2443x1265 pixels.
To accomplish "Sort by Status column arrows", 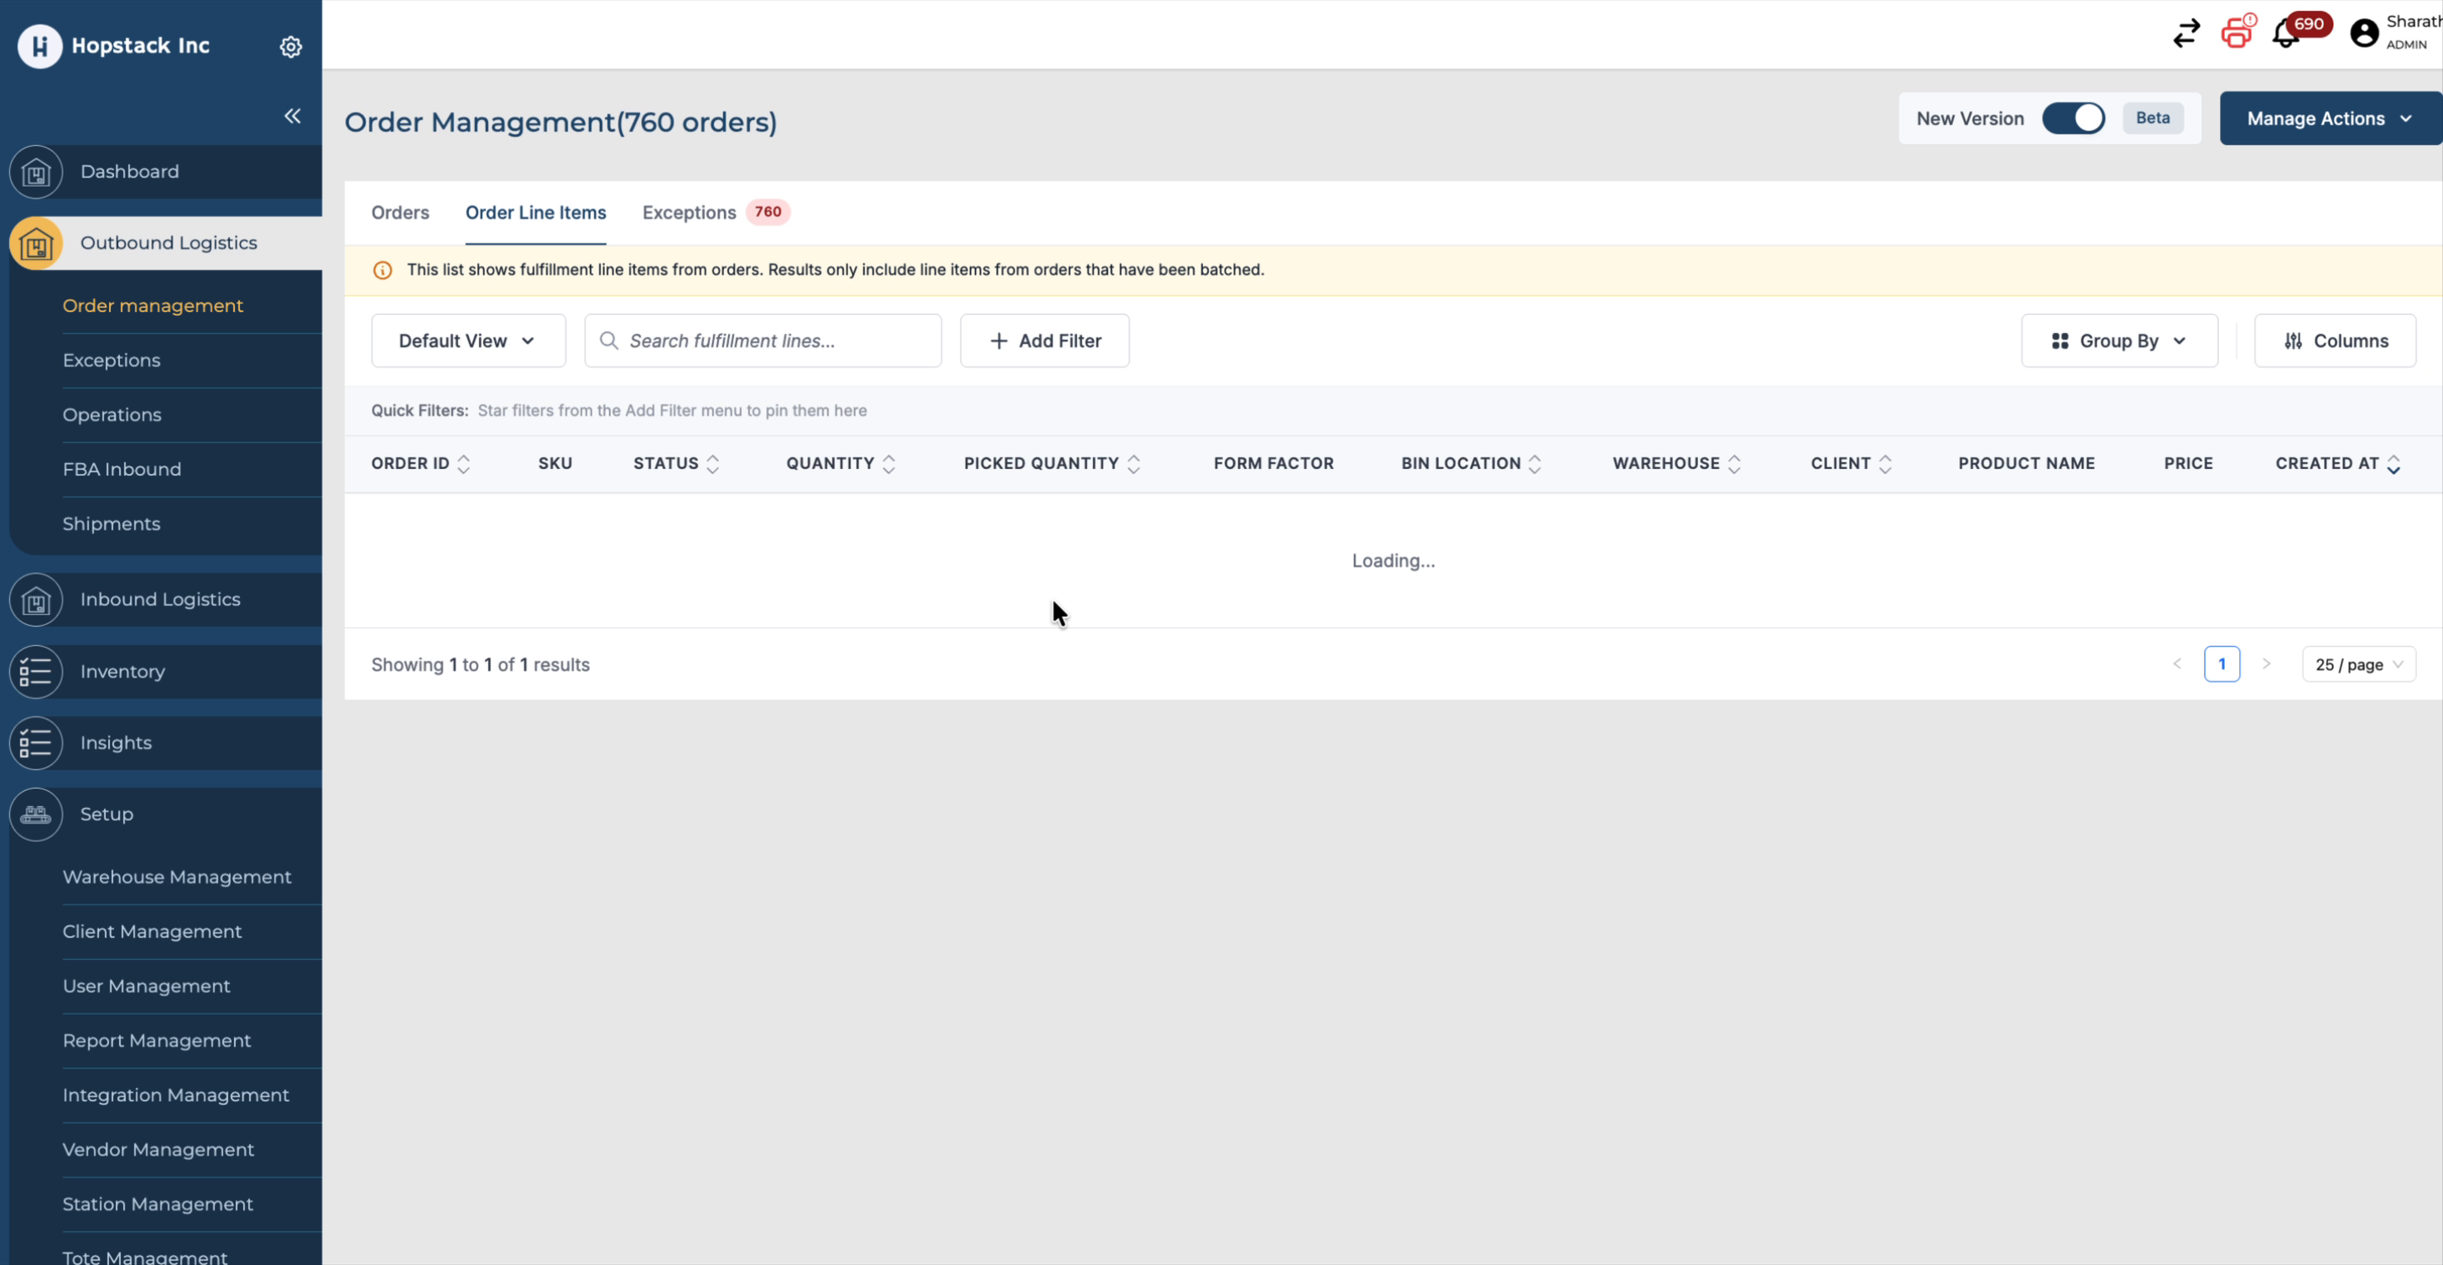I will pos(713,464).
